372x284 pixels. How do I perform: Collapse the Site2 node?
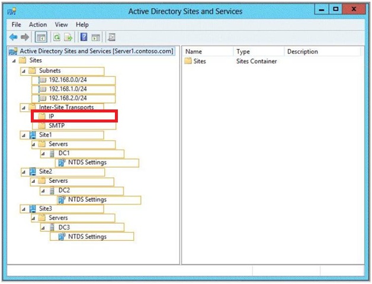point(24,172)
